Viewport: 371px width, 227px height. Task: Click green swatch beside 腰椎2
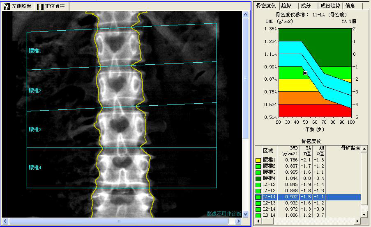(258, 166)
